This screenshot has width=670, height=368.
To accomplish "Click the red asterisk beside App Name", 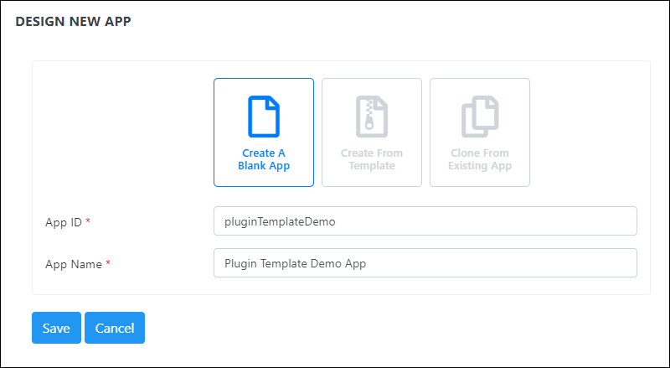I will coord(108,262).
